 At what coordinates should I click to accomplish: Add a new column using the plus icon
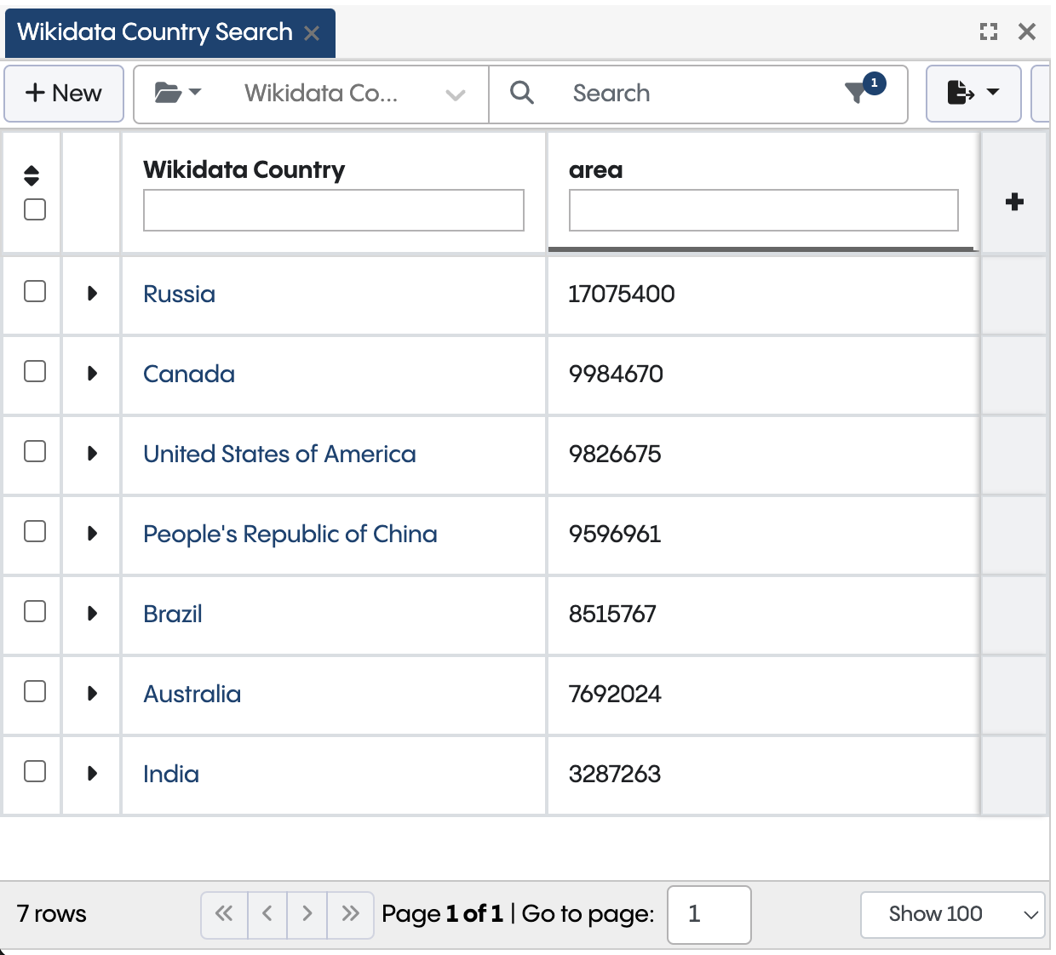(x=1014, y=201)
